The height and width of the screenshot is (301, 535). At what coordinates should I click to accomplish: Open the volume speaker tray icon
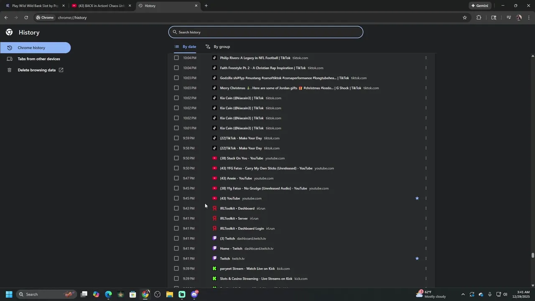pos(505,294)
